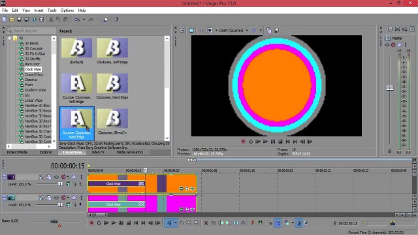Pause playback in timeline transport bar

121,223
